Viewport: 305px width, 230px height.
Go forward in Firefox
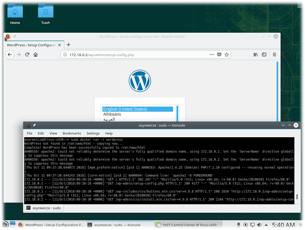click(19, 55)
